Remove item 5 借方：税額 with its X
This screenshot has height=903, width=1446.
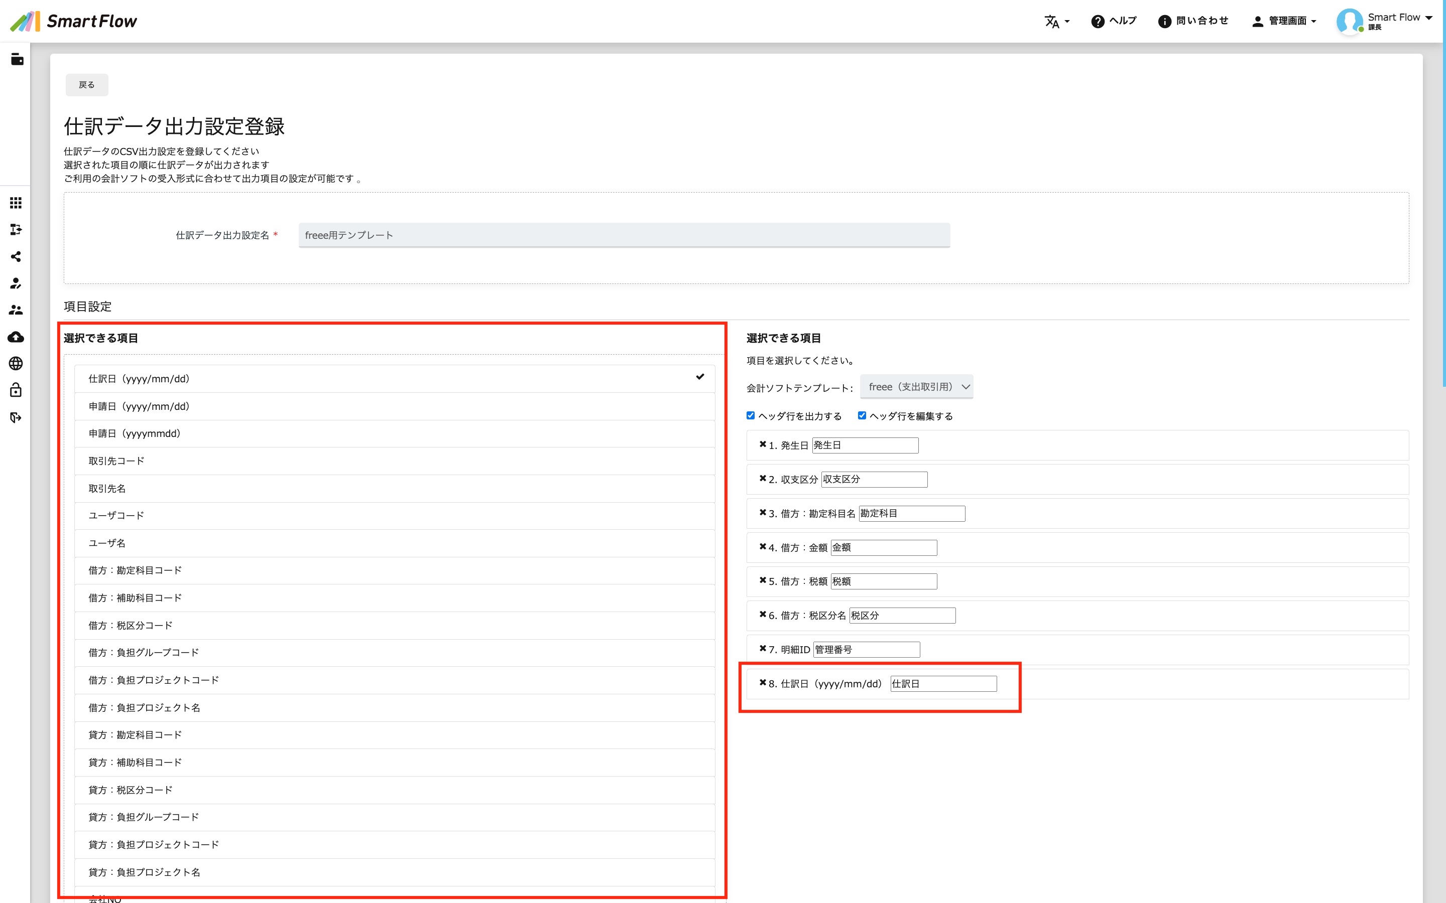coord(763,580)
